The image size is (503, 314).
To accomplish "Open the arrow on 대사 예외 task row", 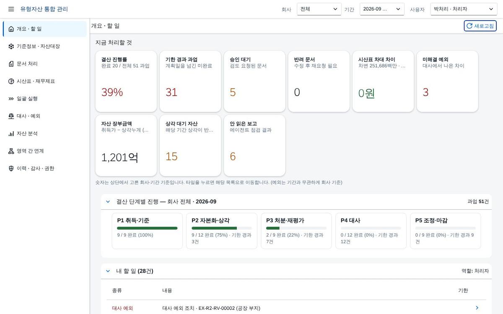I will point(477,308).
